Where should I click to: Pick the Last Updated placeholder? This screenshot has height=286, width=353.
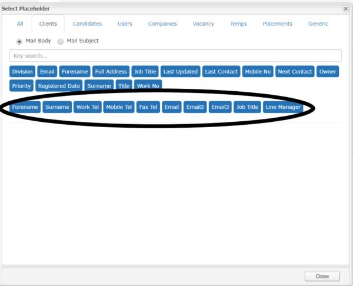[x=180, y=72]
